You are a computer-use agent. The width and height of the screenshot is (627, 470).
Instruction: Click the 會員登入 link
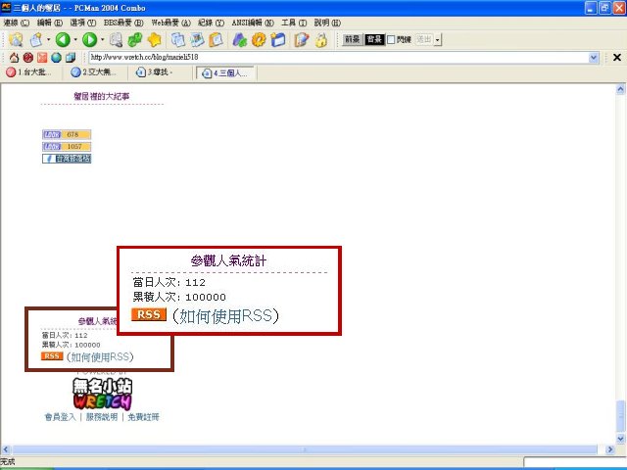[60, 417]
